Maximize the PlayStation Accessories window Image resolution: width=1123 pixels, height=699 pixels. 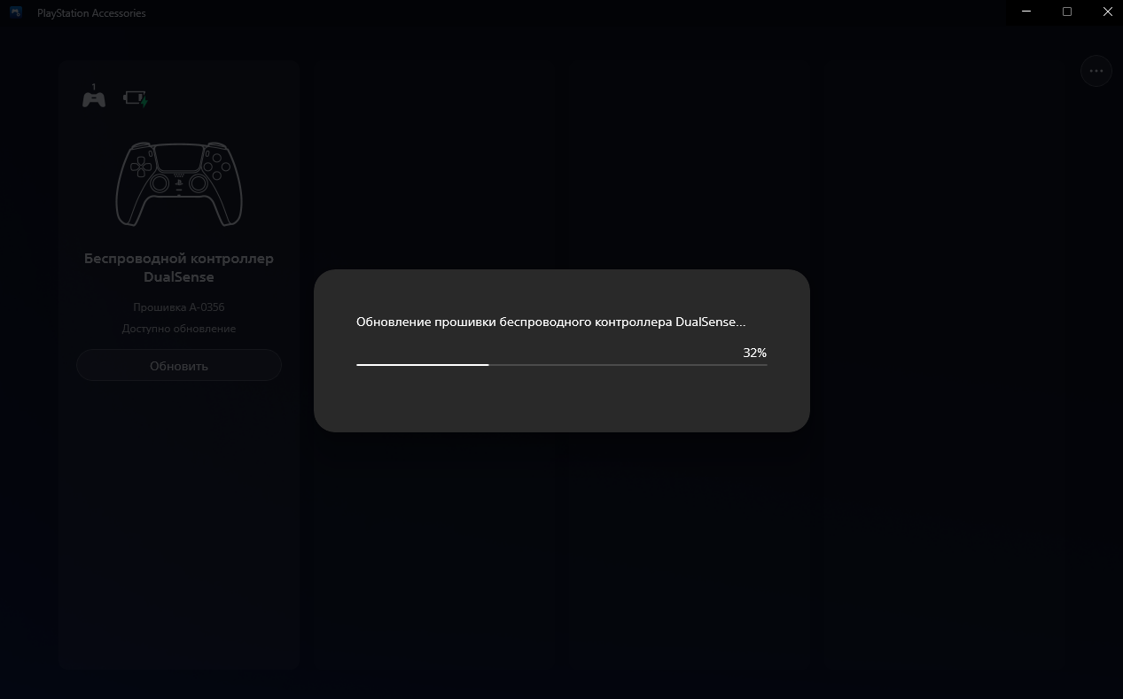tap(1067, 12)
